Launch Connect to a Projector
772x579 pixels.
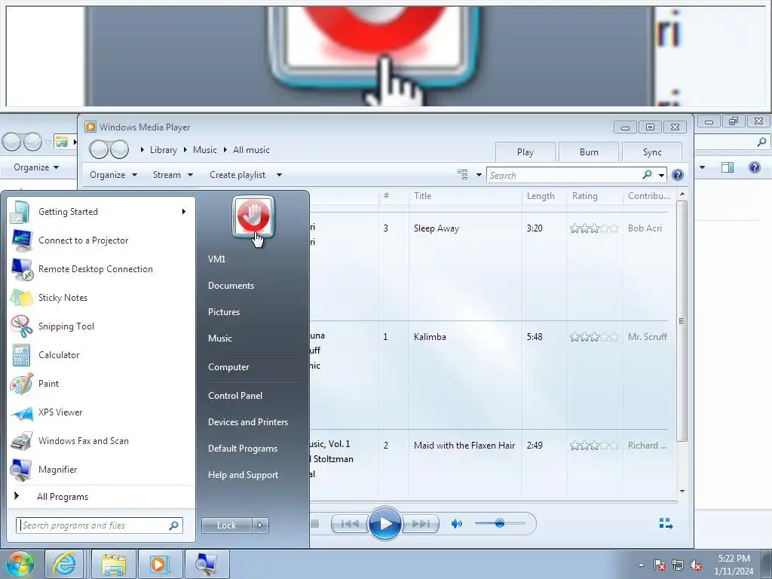coord(101,240)
